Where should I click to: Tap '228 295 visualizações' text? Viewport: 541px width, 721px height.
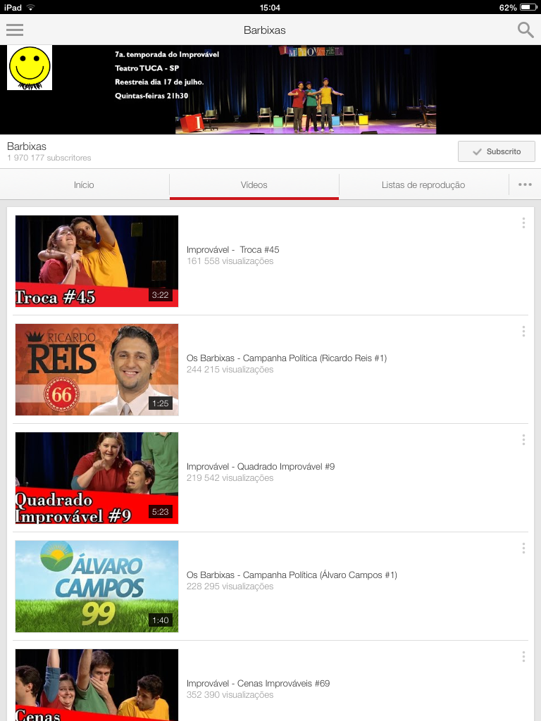[x=230, y=587]
